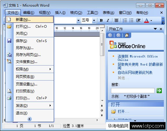Click the vertical scrollbar thumb
Screen dimensions: 167x131
[102, 44]
